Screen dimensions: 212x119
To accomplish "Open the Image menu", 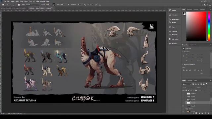I will point(13,1).
